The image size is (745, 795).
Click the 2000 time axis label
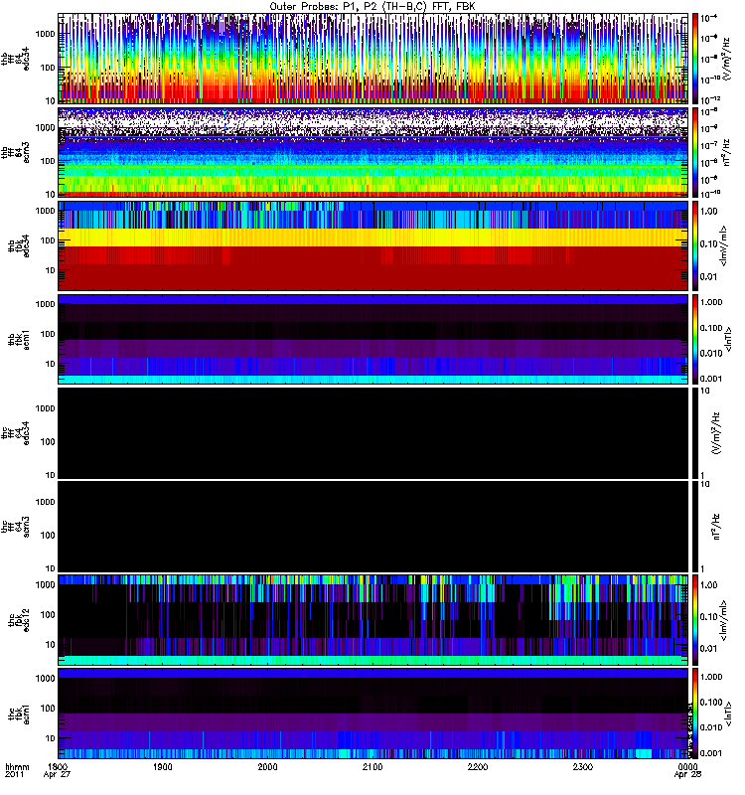click(267, 766)
